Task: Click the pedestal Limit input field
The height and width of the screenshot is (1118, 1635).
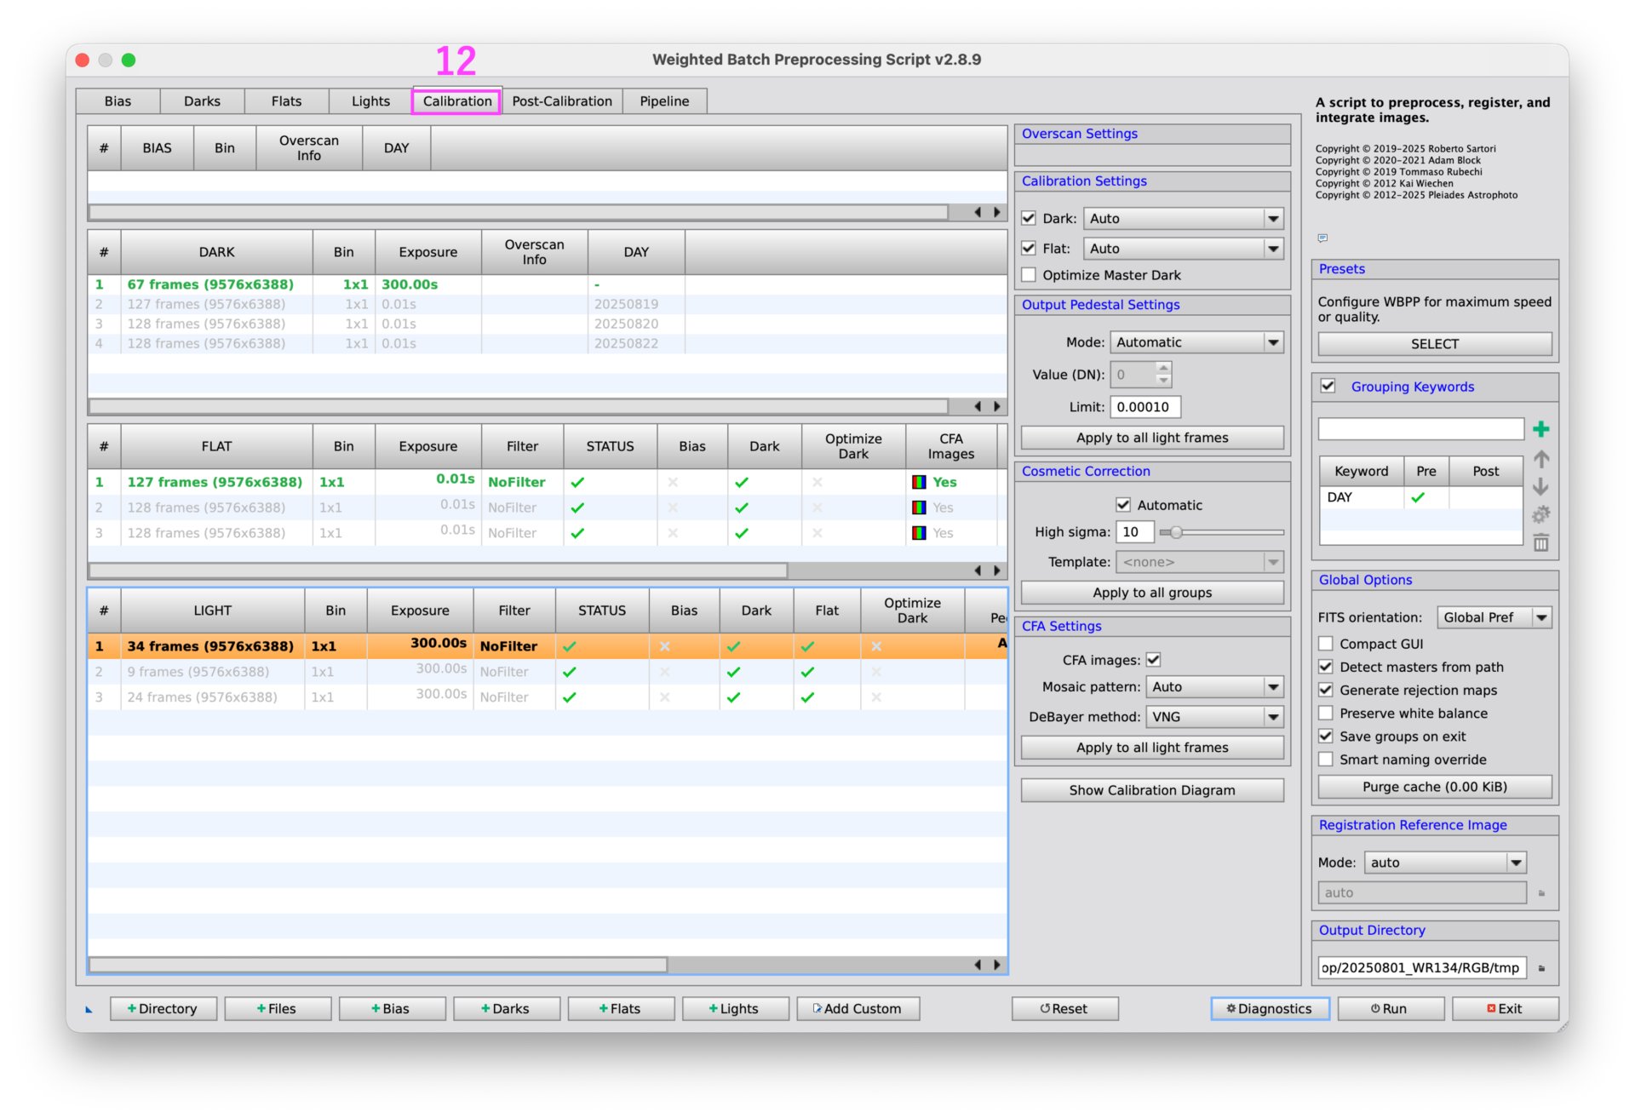Action: (x=1144, y=407)
